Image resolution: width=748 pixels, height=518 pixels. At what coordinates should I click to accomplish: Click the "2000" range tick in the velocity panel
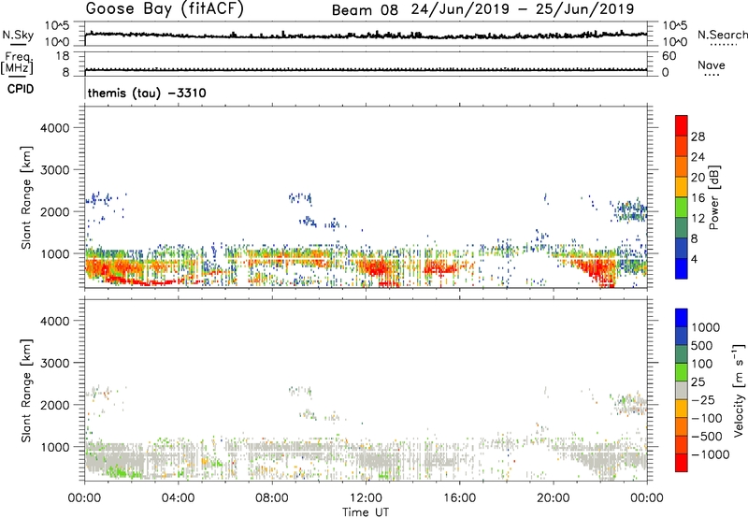tap(55, 405)
